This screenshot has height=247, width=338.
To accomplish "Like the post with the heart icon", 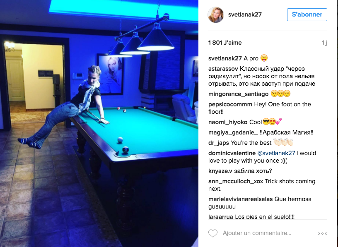I will (x=213, y=233).
